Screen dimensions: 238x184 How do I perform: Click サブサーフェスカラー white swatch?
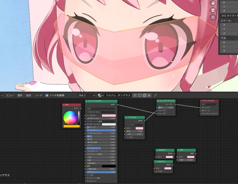point(109,125)
